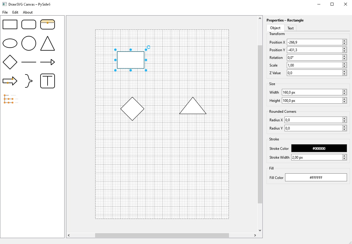Select the Diamond shape tool
The width and height of the screenshot is (352, 244).
(x=10, y=62)
